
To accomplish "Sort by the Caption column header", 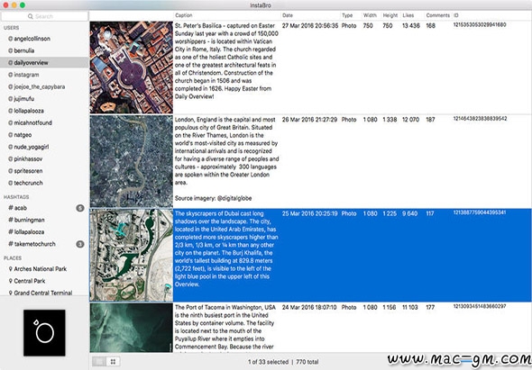I will coord(227,15).
